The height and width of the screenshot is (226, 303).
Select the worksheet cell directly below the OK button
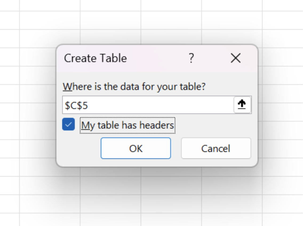[x=110, y=185]
